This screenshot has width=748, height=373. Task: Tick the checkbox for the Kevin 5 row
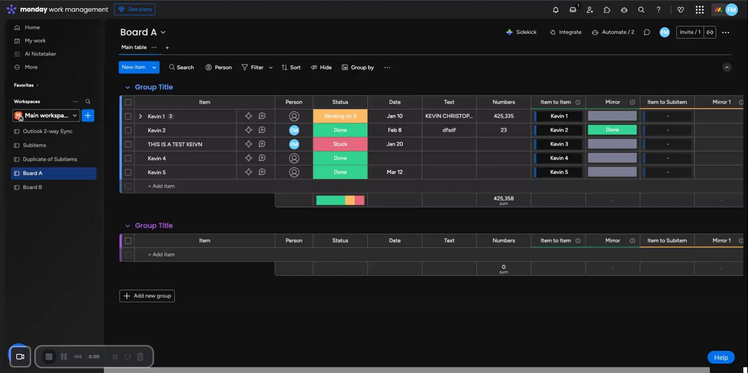[128, 173]
